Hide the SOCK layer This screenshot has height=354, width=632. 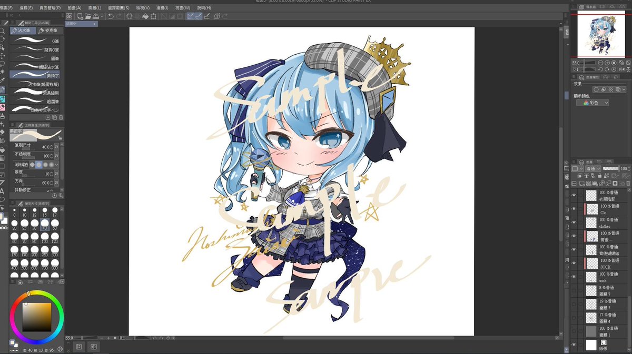click(574, 263)
